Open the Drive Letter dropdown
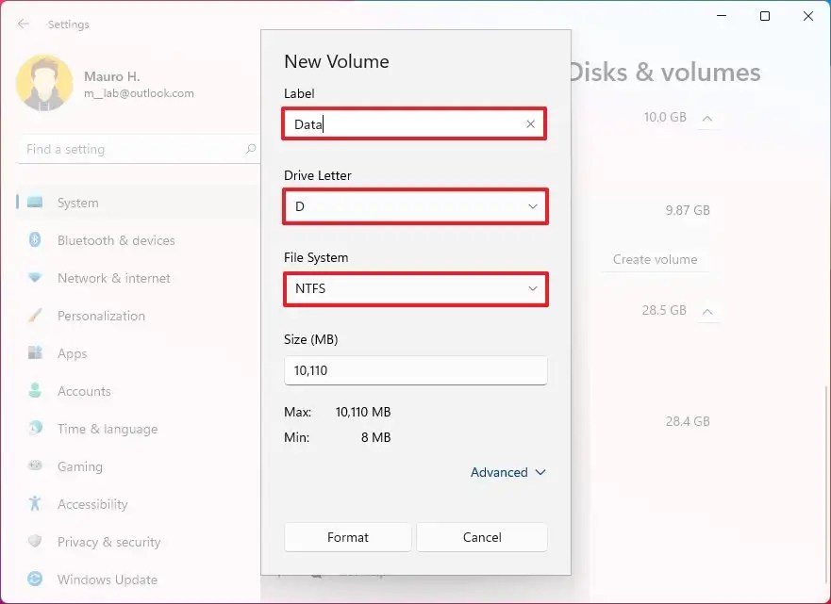 click(415, 205)
